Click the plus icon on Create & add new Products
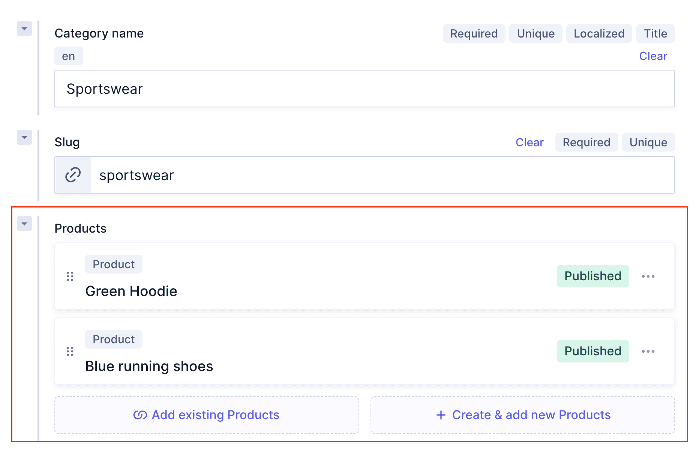The height and width of the screenshot is (451, 699). click(x=441, y=415)
